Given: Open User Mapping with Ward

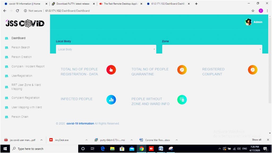Looking at the screenshot, I should click(x=27, y=107).
